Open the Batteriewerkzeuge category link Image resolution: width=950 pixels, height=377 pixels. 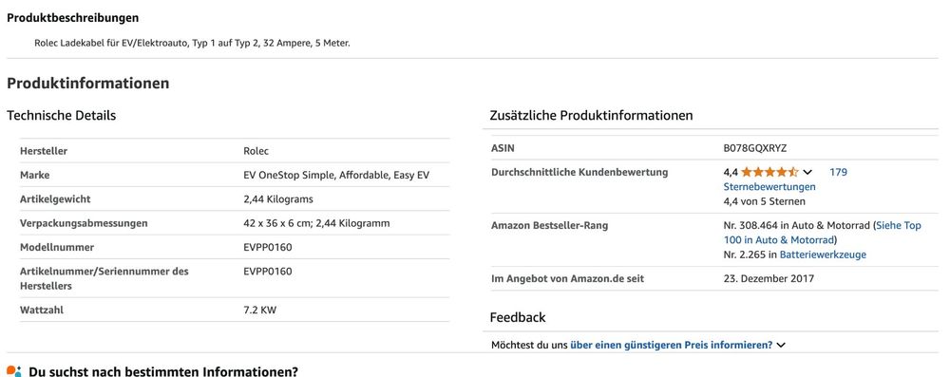coord(823,254)
